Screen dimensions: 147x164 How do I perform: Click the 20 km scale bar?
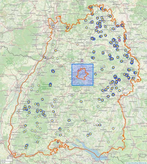point(6,160)
